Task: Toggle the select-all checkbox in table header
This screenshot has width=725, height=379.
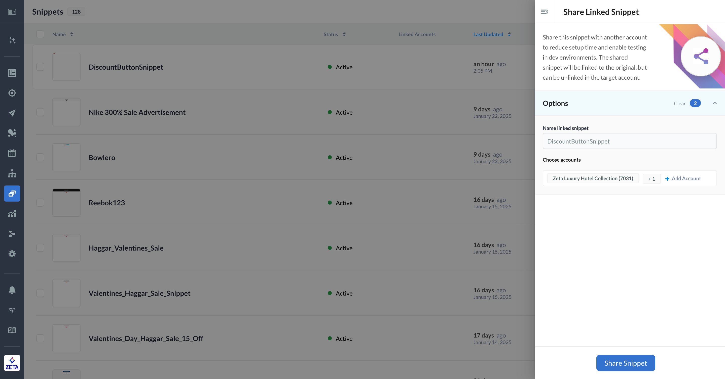Action: click(x=40, y=34)
